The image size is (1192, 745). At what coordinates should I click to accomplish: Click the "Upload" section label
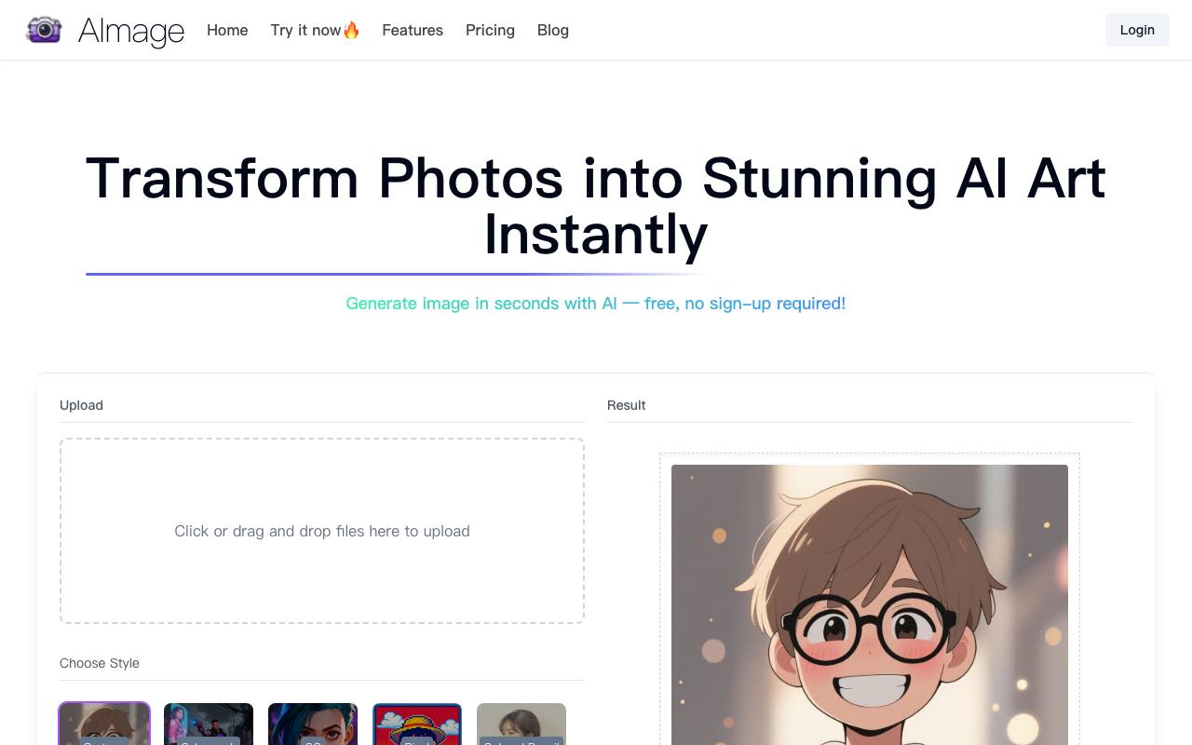click(81, 405)
